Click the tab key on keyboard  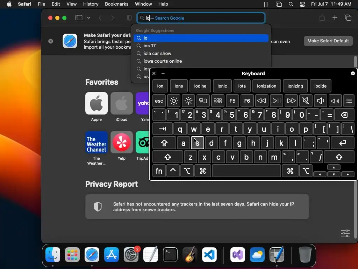(x=162, y=129)
